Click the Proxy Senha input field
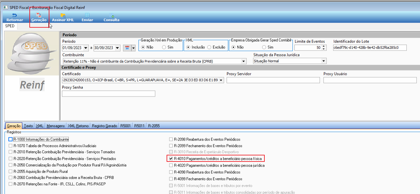This screenshot has width=420, height=194. coord(108,94)
